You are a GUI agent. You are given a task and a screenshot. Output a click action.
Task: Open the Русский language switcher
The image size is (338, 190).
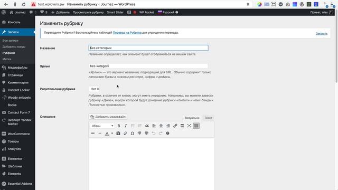coord(168,12)
